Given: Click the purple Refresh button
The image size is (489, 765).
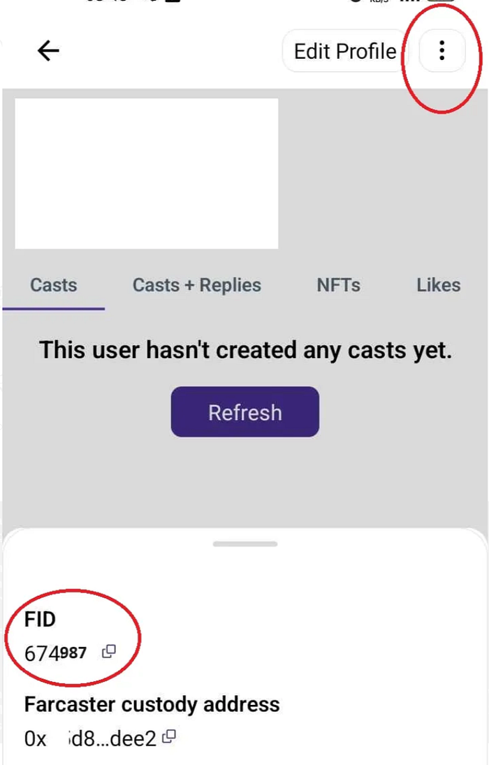Looking at the screenshot, I should click(245, 412).
